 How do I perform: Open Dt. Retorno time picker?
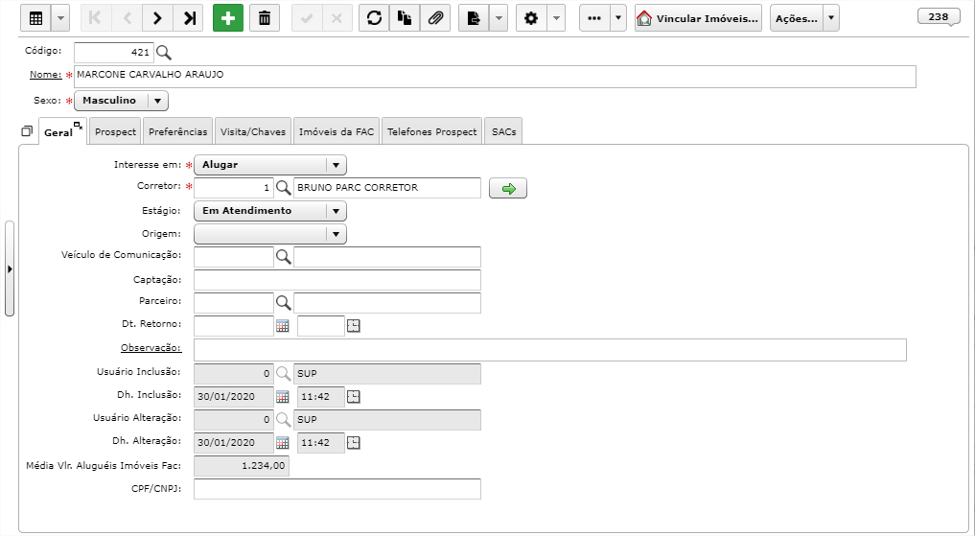tap(354, 326)
